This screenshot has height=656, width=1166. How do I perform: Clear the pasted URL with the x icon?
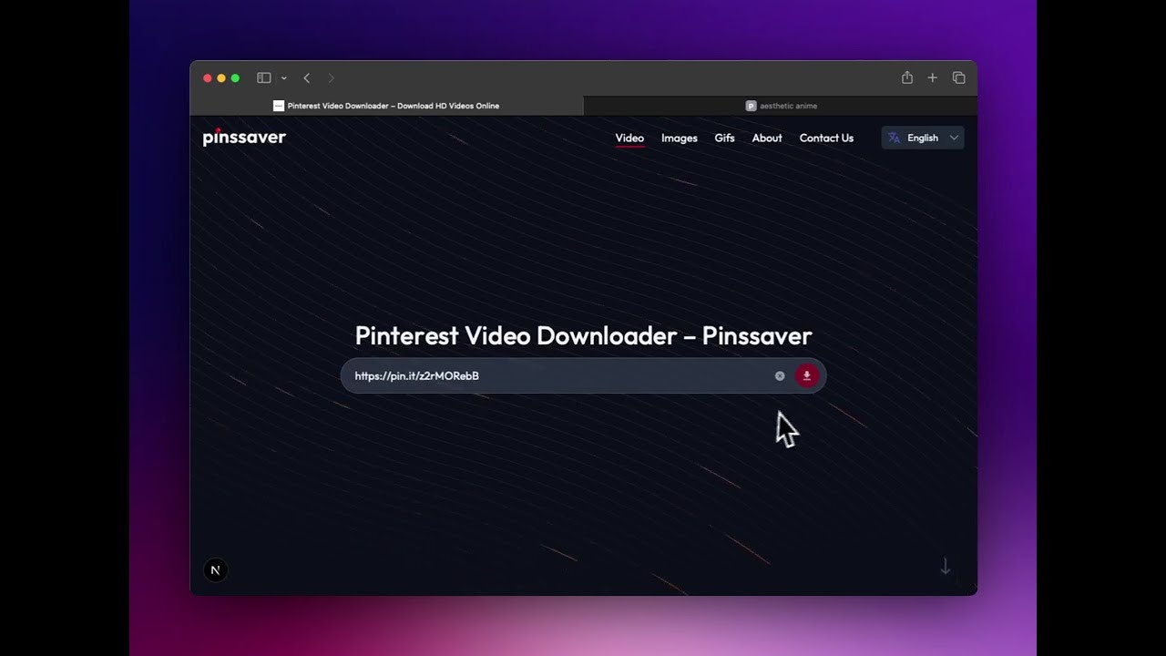(780, 375)
